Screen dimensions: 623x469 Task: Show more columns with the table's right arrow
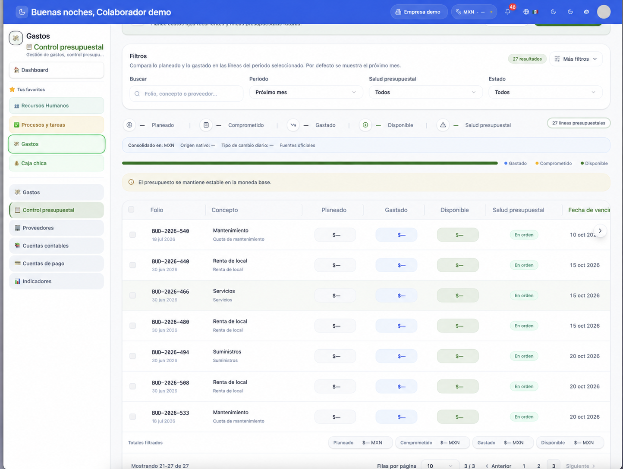pyautogui.click(x=600, y=231)
